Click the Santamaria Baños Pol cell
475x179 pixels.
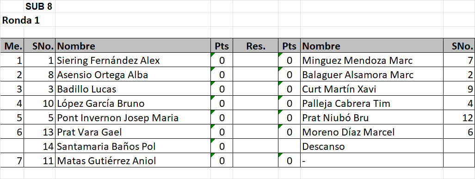[x=133, y=146]
